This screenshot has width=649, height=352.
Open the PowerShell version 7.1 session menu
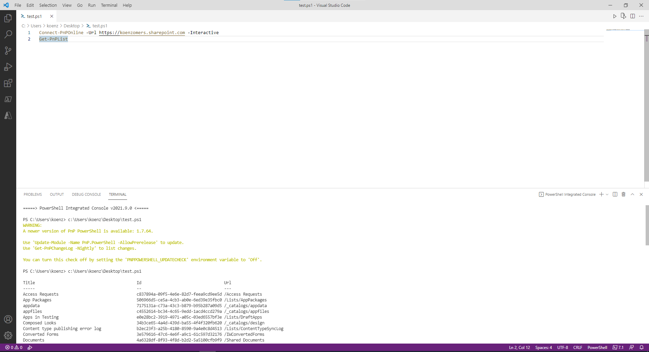(x=618, y=347)
